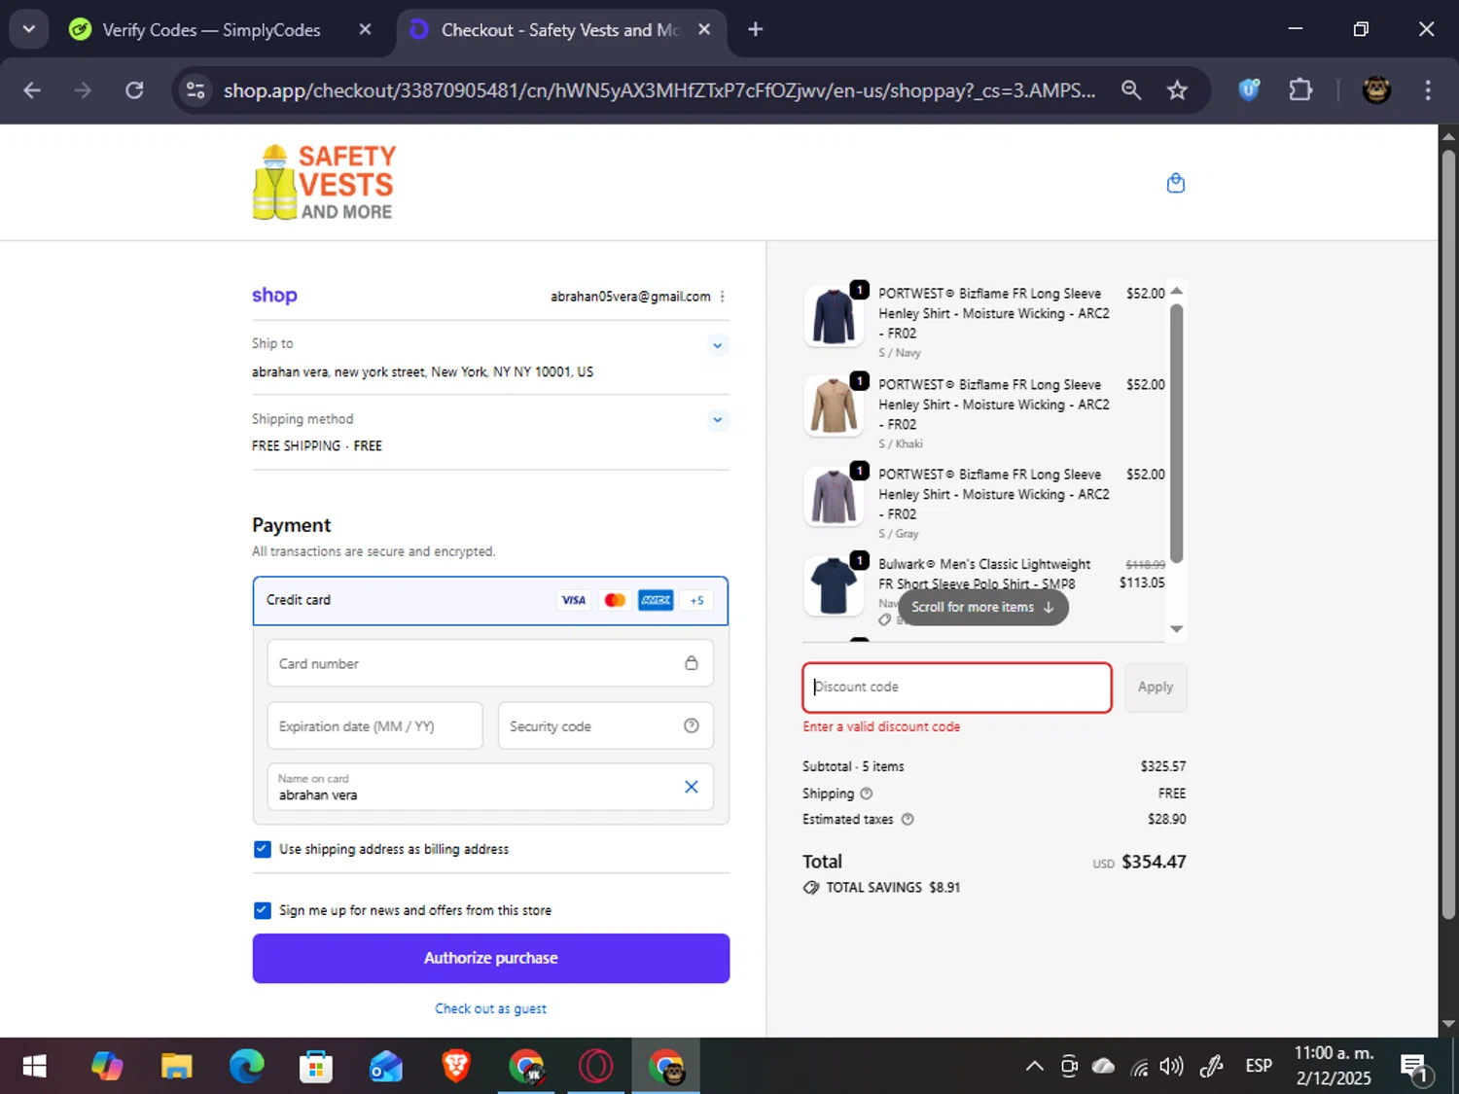Clear the Name on card field
The width and height of the screenshot is (1459, 1094).
click(x=691, y=787)
